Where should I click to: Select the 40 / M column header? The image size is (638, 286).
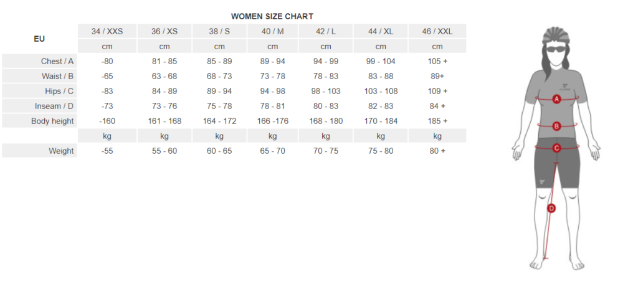pos(273,31)
